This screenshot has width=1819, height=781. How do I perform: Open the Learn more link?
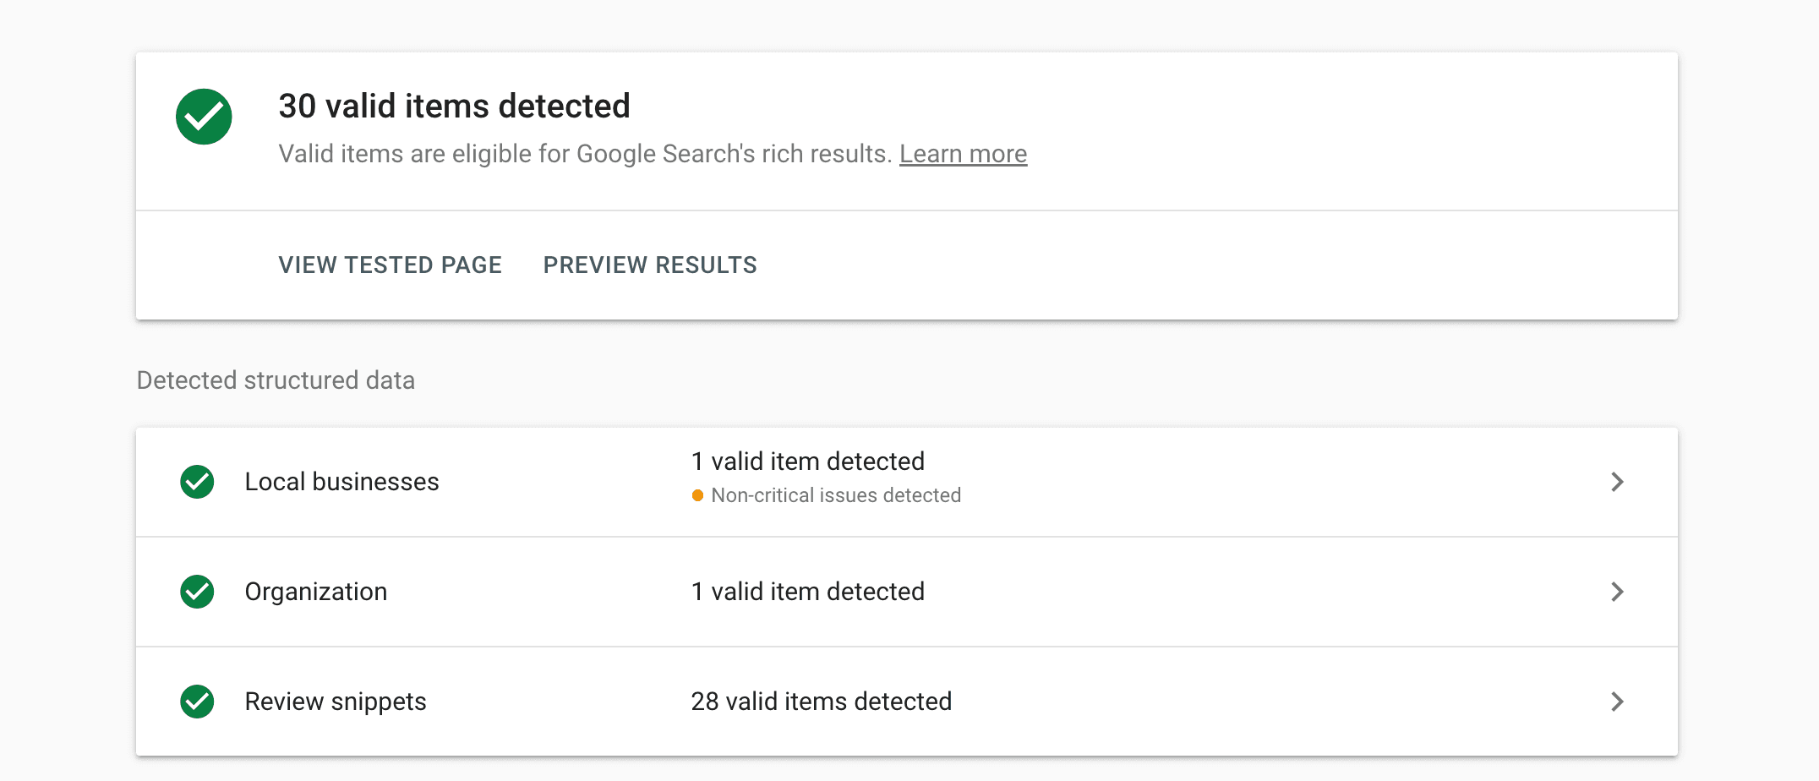click(964, 154)
